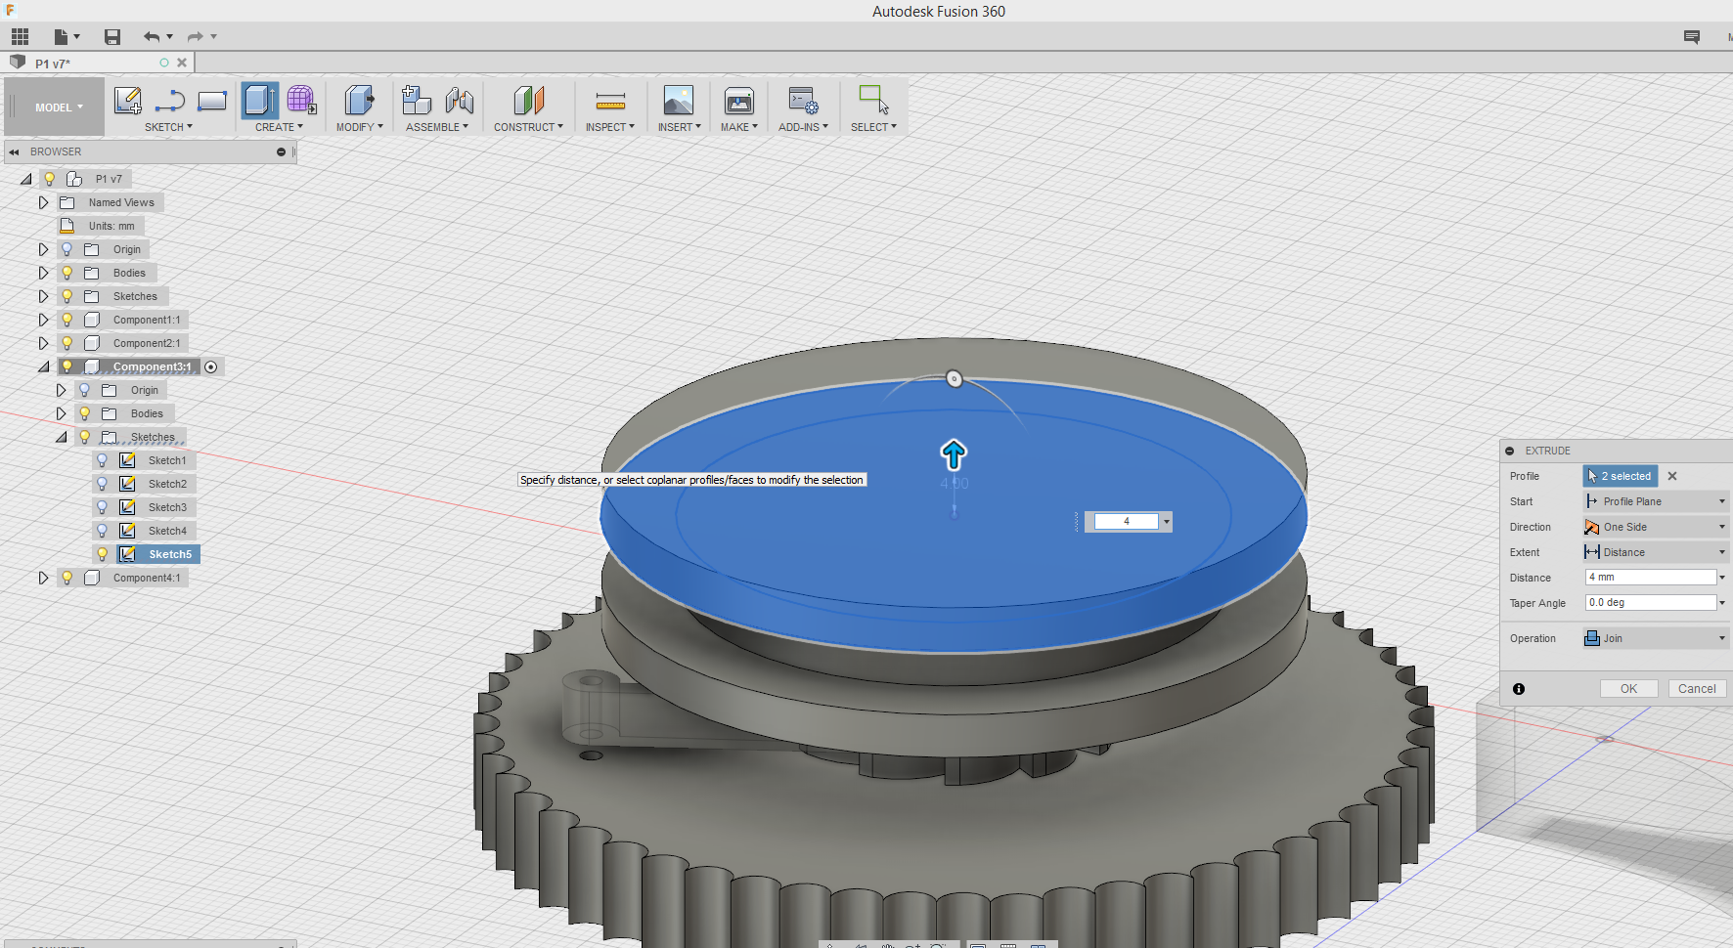The height and width of the screenshot is (948, 1733).
Task: Open the Operation Join dropdown
Action: 1656,638
